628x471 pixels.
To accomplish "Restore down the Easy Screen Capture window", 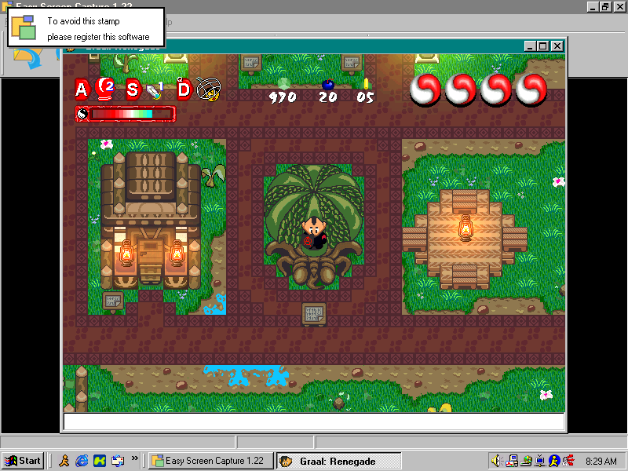I will [605, 6].
